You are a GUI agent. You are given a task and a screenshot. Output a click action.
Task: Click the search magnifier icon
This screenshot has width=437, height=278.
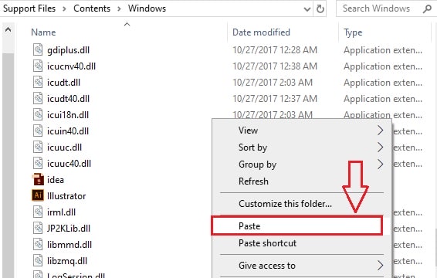click(427, 9)
